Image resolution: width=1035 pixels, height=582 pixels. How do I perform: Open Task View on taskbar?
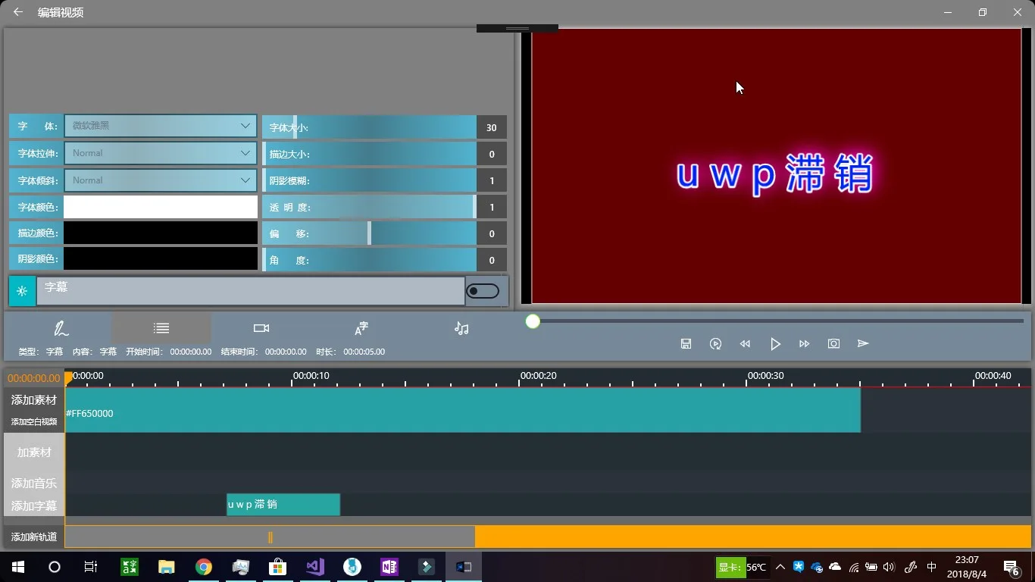91,567
